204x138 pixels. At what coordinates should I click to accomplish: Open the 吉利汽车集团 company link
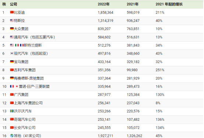point(25,70)
